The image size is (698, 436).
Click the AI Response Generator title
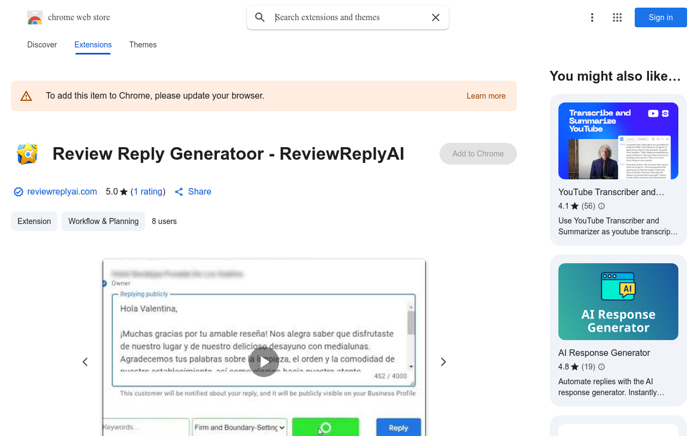point(604,353)
